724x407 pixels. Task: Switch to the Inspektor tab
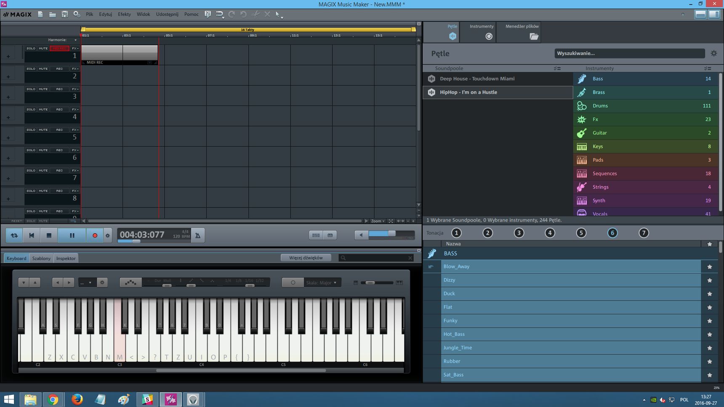tap(66, 258)
